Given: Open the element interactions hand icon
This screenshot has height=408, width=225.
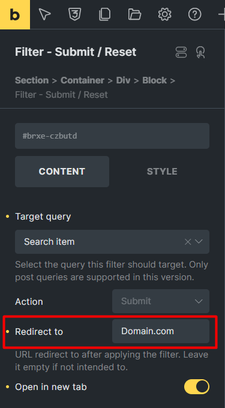Looking at the screenshot, I should point(200,52).
